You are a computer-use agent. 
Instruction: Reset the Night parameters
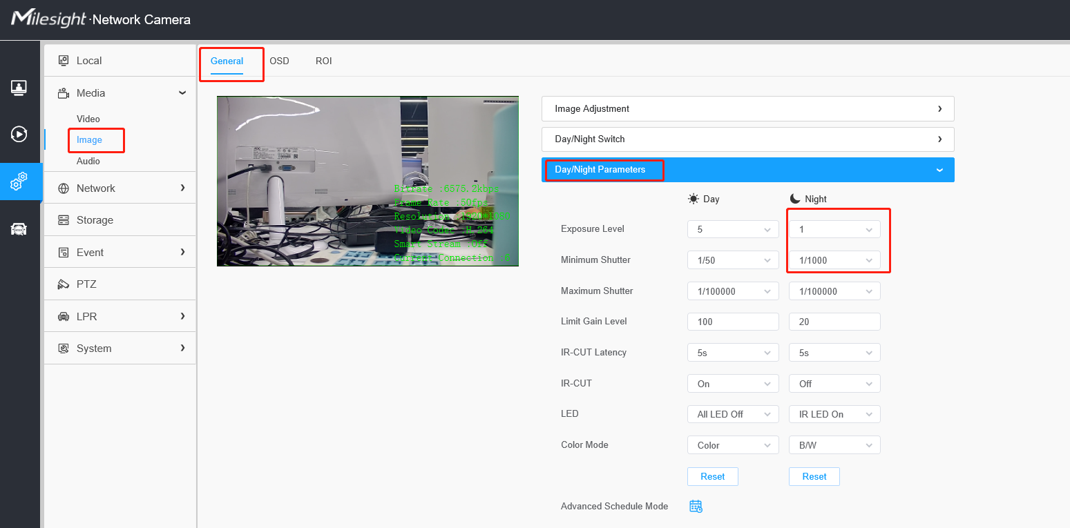click(x=814, y=476)
